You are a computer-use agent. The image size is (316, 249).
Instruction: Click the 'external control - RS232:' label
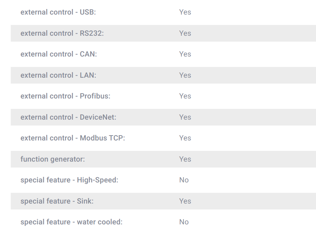tap(62, 33)
